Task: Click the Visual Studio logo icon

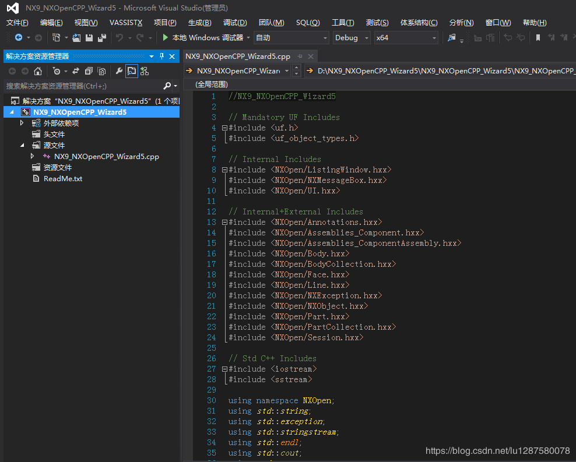Action: (12, 8)
